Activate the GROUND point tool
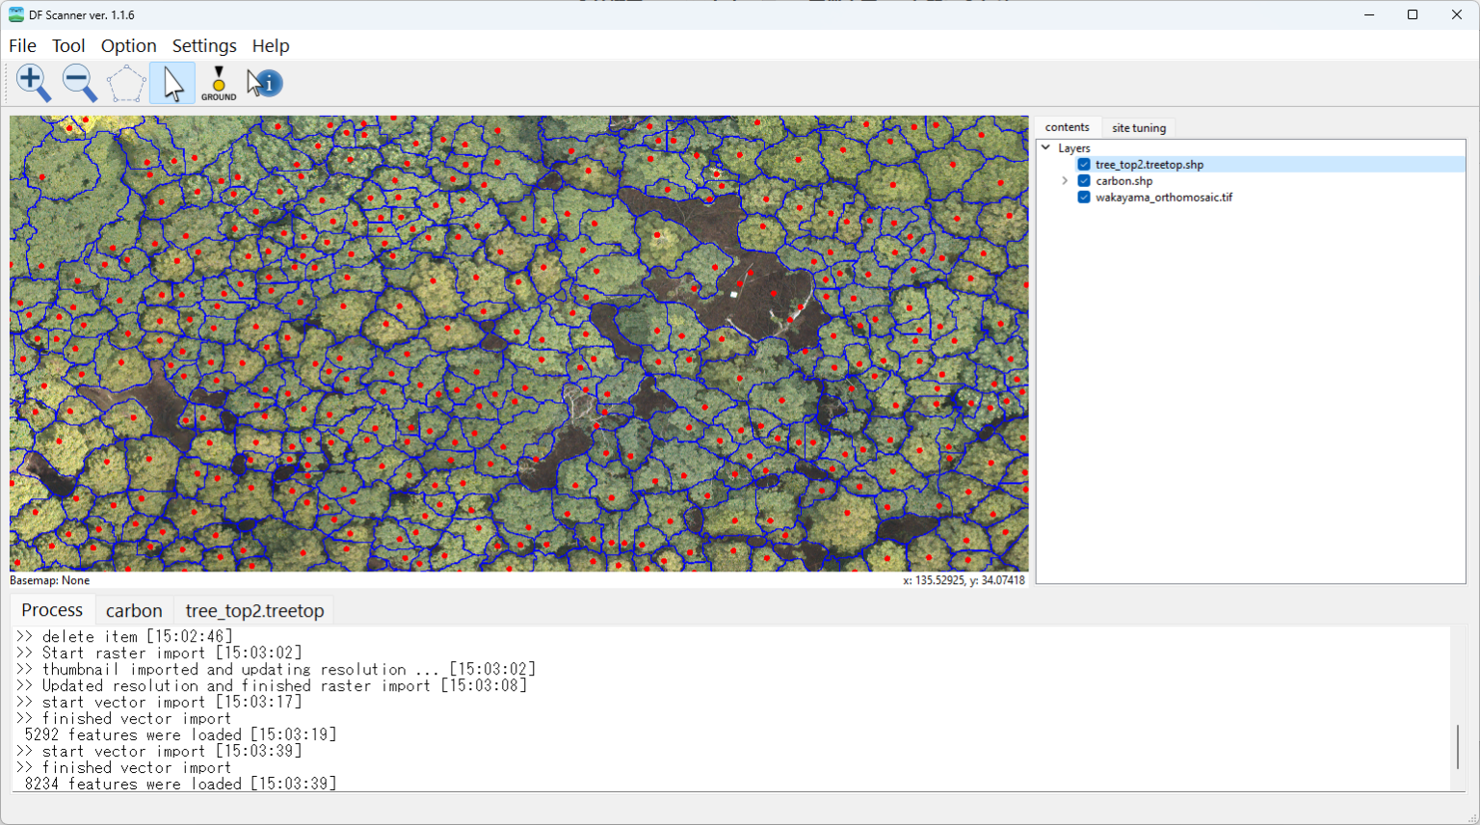Image resolution: width=1480 pixels, height=825 pixels. pyautogui.click(x=218, y=82)
